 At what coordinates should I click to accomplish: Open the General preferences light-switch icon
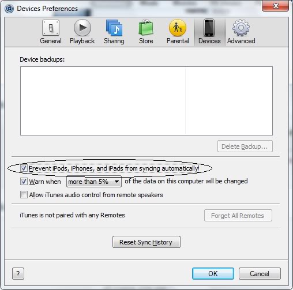51,28
